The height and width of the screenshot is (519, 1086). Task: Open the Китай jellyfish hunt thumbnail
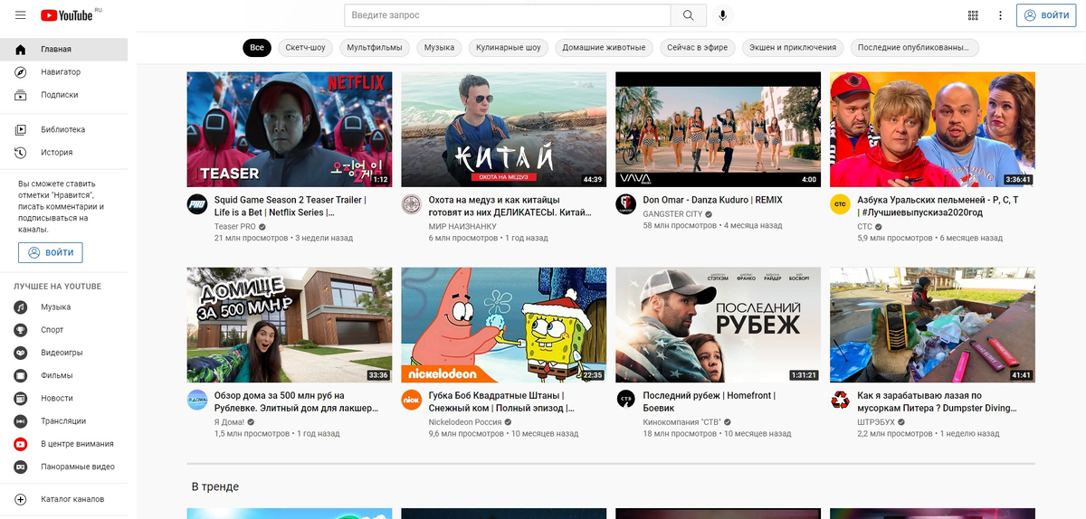[504, 129]
